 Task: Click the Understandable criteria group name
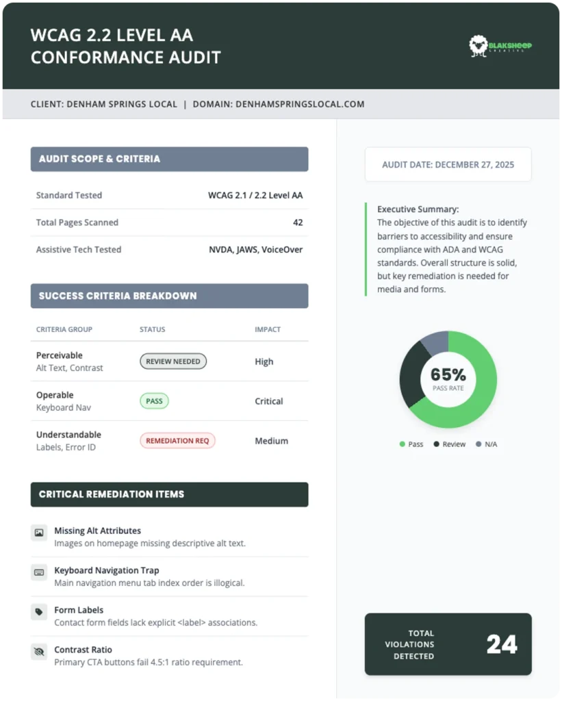68,435
